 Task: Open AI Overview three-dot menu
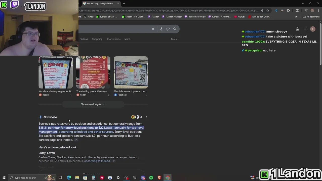(146, 117)
